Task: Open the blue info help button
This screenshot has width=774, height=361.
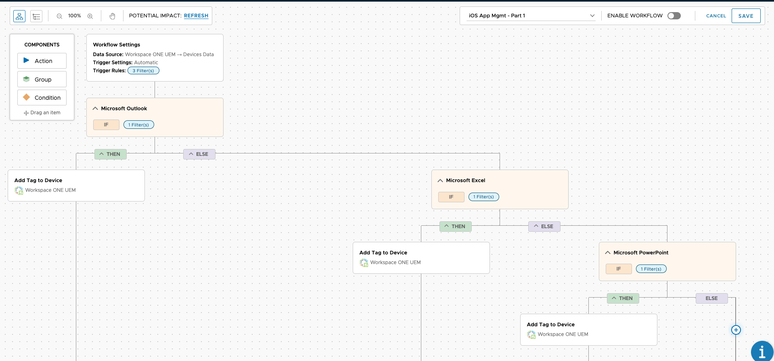Action: pos(762,352)
